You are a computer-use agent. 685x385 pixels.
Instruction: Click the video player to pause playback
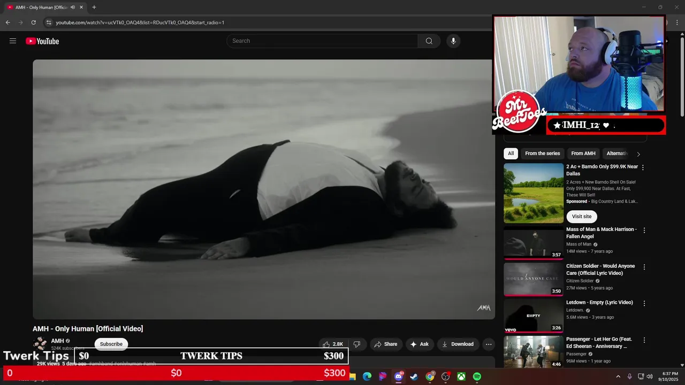coord(263,189)
